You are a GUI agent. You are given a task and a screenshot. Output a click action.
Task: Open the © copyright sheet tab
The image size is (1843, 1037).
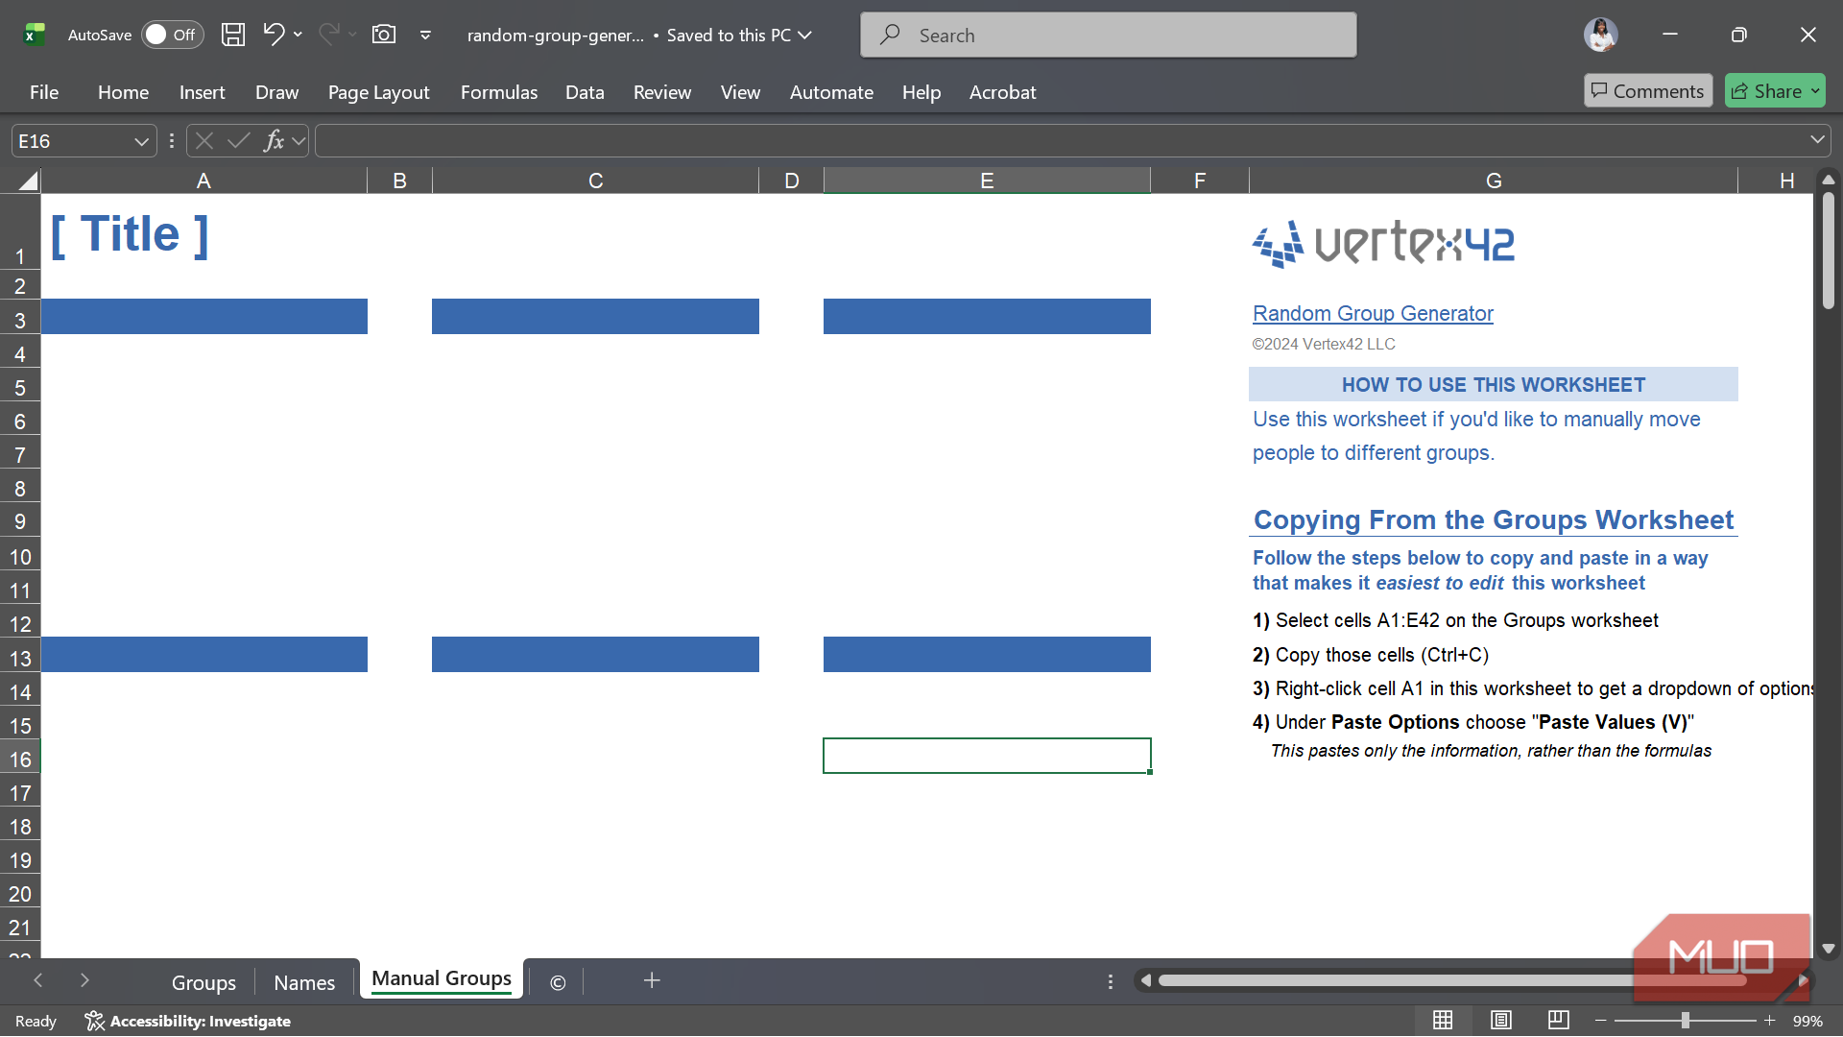558,982
